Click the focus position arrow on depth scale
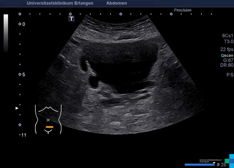 click(17, 108)
